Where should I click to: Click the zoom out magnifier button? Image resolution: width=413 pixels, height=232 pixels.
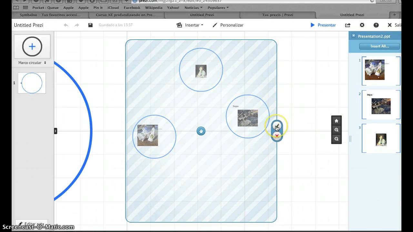336,139
